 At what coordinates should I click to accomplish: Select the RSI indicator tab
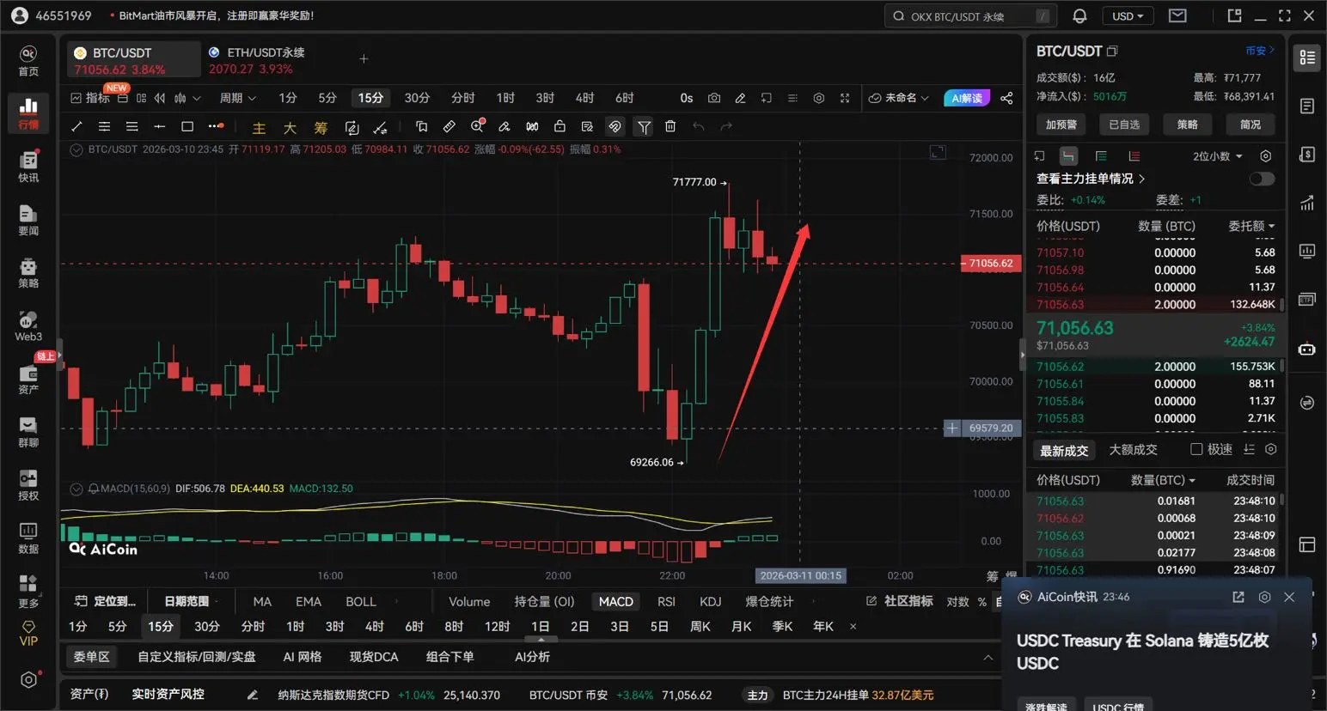tap(666, 602)
